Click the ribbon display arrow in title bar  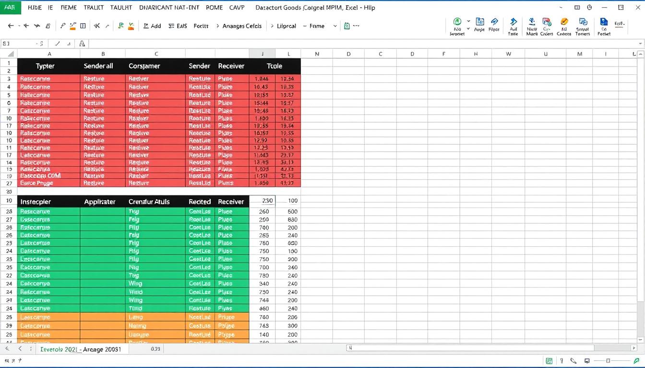click(x=561, y=8)
